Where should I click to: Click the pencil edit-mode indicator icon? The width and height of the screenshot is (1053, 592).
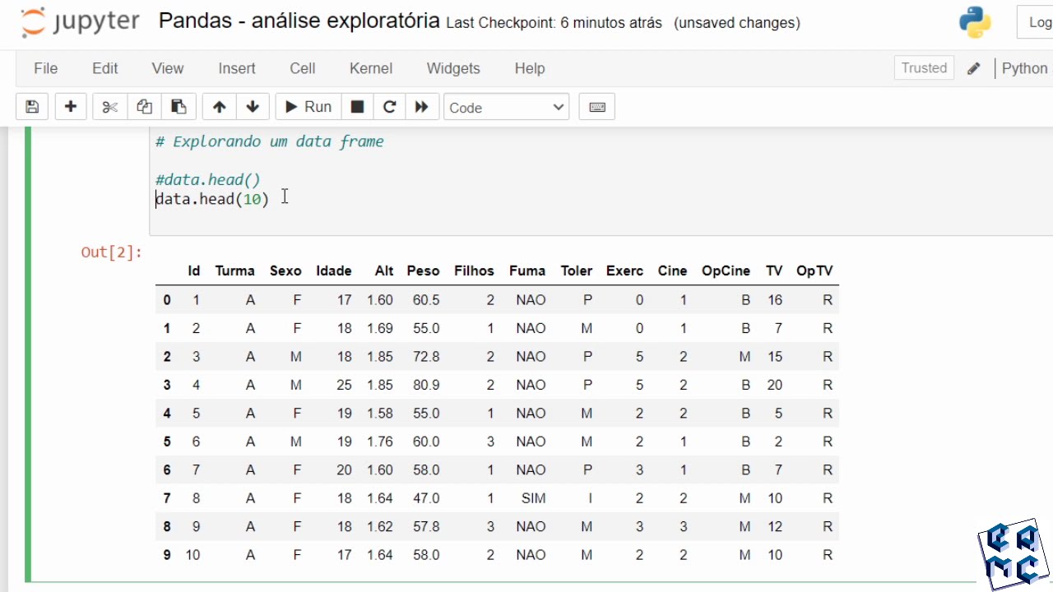click(x=974, y=68)
